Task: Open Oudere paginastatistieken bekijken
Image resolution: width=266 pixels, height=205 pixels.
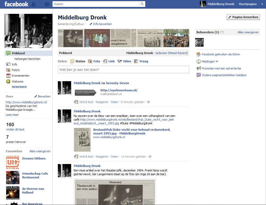Action: coord(224,75)
